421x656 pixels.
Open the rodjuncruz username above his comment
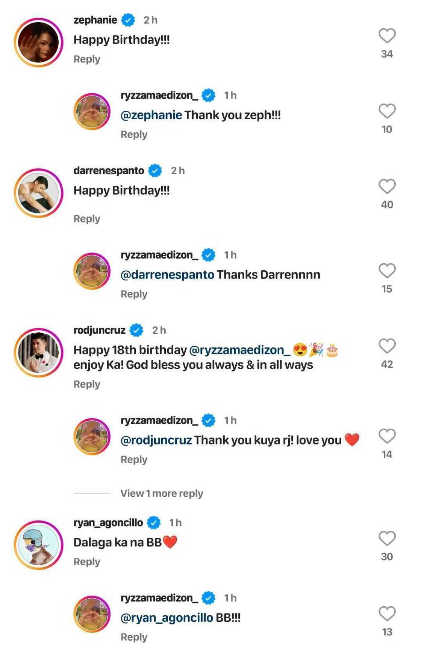coord(99,330)
